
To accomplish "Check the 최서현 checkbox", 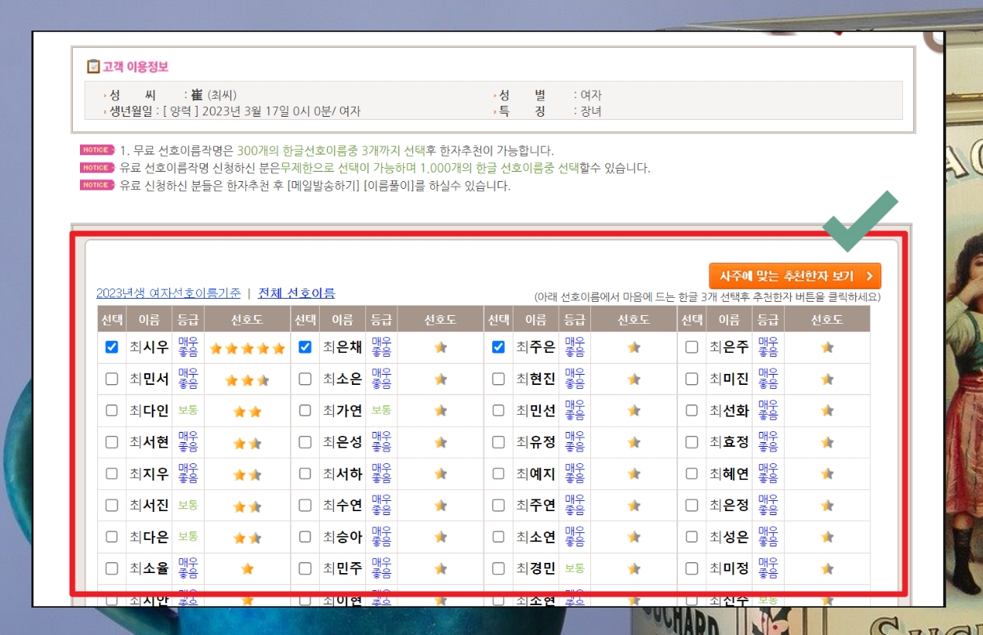I will click(x=111, y=442).
